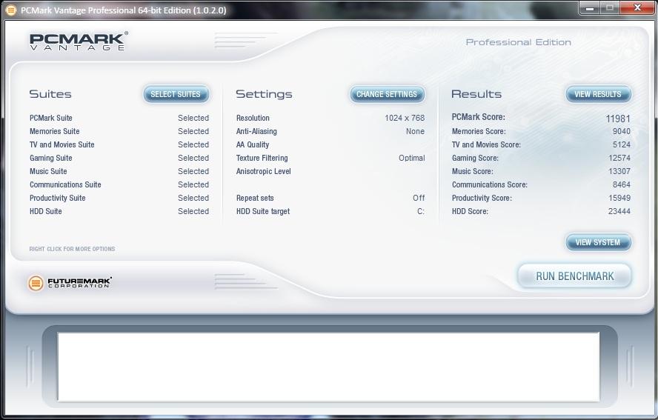Click the Memories Score value 9040
This screenshot has width=658, height=420.
pos(621,131)
